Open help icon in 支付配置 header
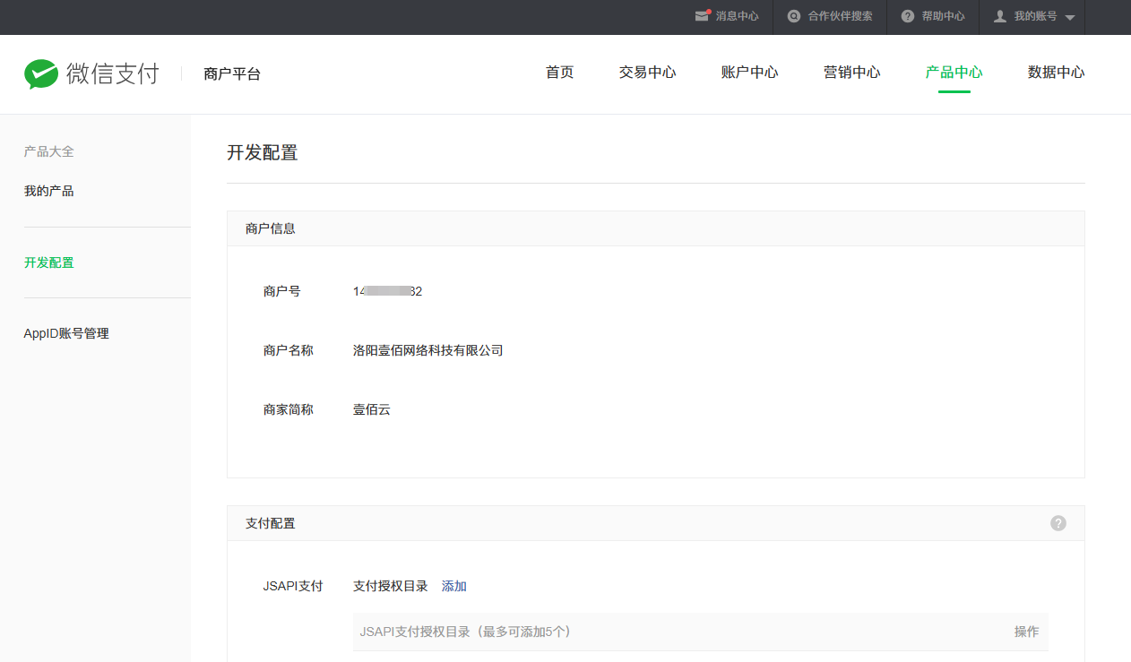 [1058, 523]
